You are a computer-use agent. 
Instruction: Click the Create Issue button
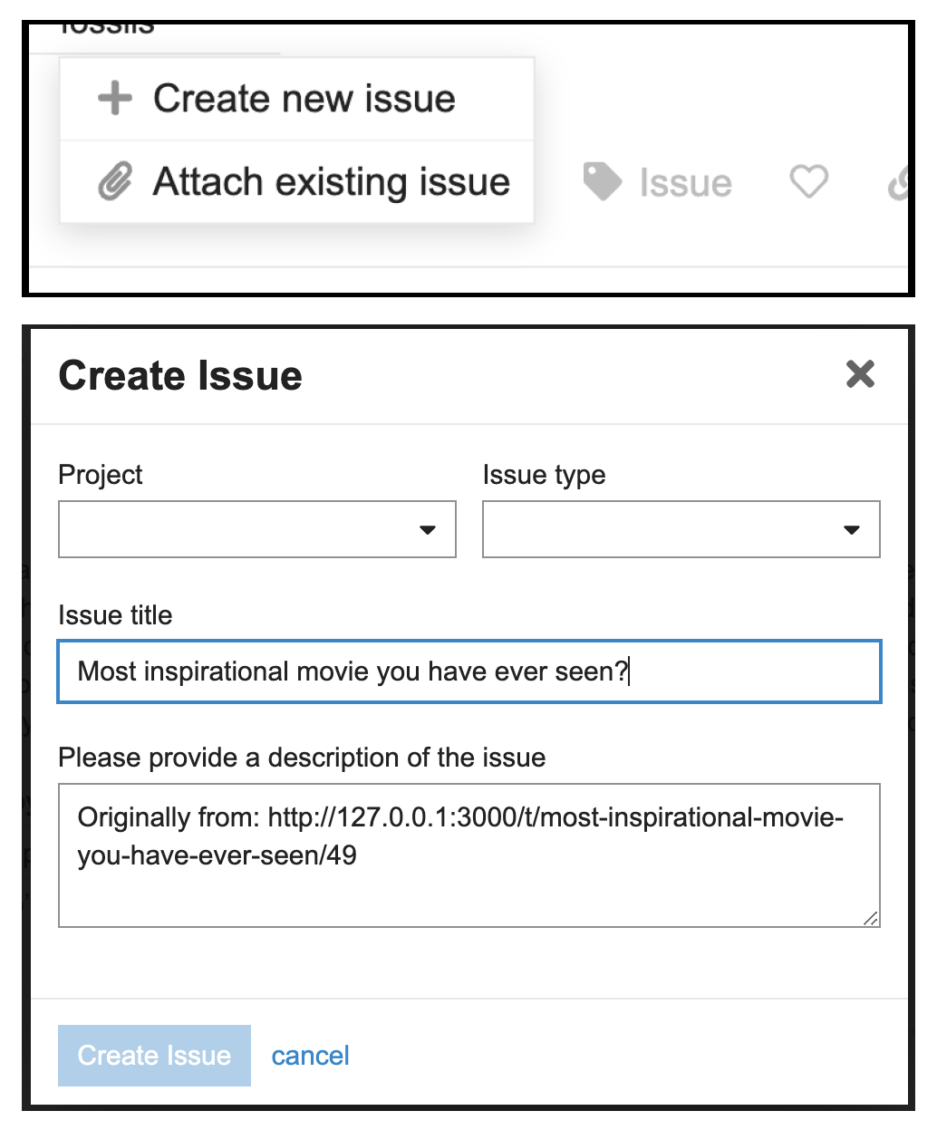(x=154, y=1055)
